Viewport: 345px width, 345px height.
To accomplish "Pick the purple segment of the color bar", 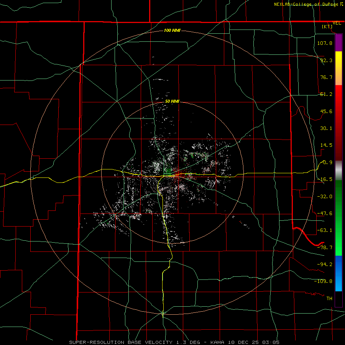I will pyautogui.click(x=338, y=43).
